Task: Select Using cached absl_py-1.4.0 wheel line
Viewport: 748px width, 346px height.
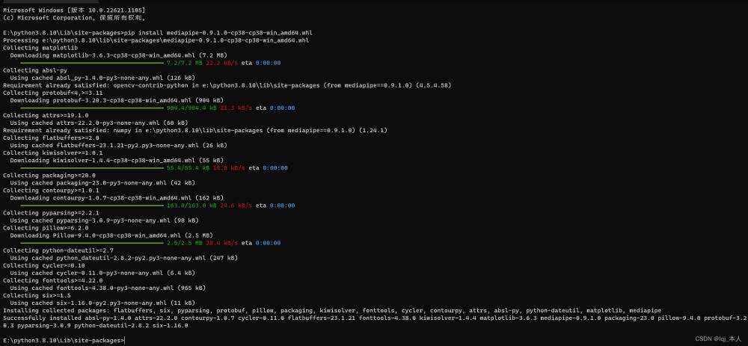Action: click(102, 78)
